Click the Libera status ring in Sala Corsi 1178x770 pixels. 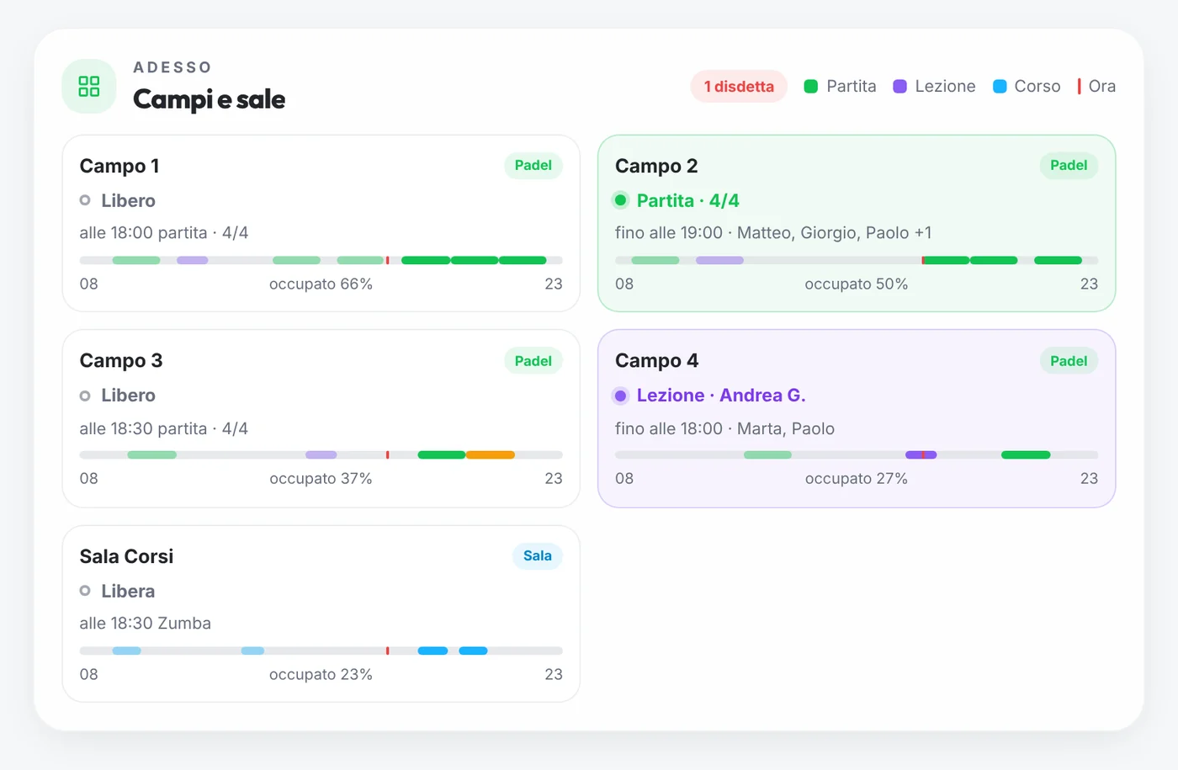85,591
